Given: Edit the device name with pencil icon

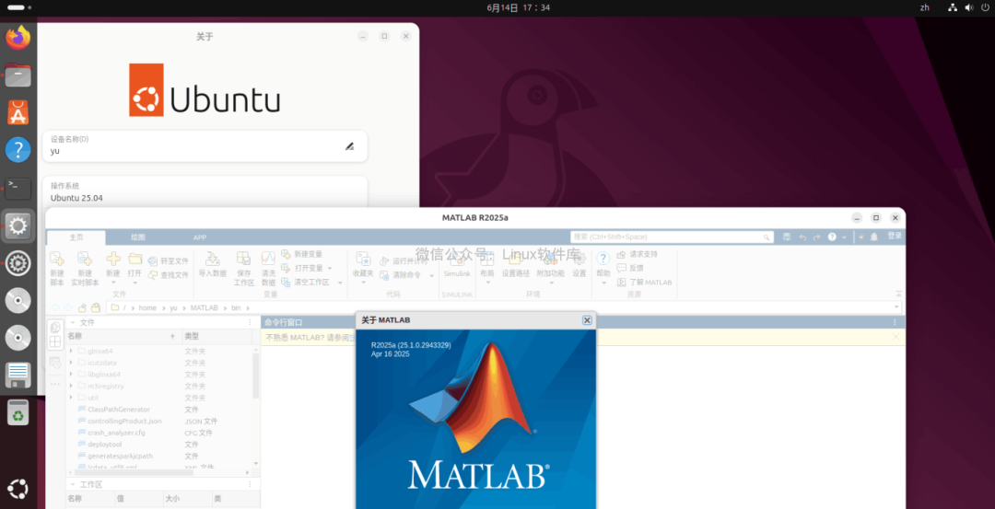Looking at the screenshot, I should pos(349,146).
